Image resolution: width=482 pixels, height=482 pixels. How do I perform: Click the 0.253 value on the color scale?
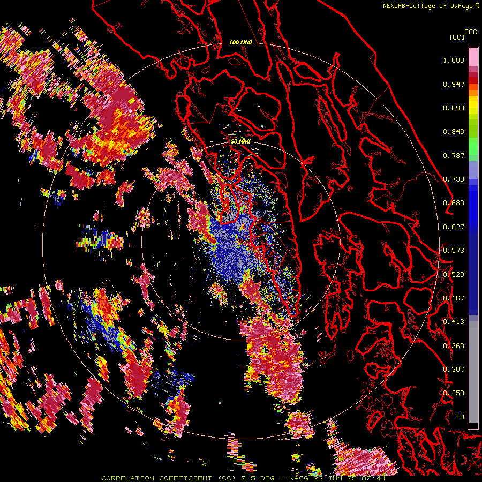point(454,393)
